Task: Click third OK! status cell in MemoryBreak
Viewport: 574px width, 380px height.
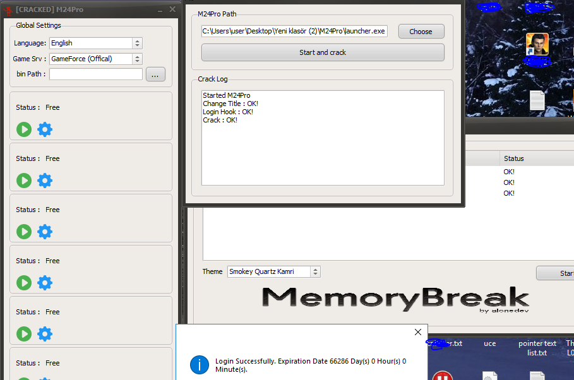Action: pos(509,193)
